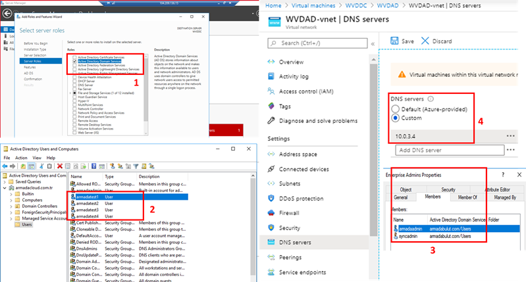Click the Activity log icon
Screen dimensions: 526x282
271,76
